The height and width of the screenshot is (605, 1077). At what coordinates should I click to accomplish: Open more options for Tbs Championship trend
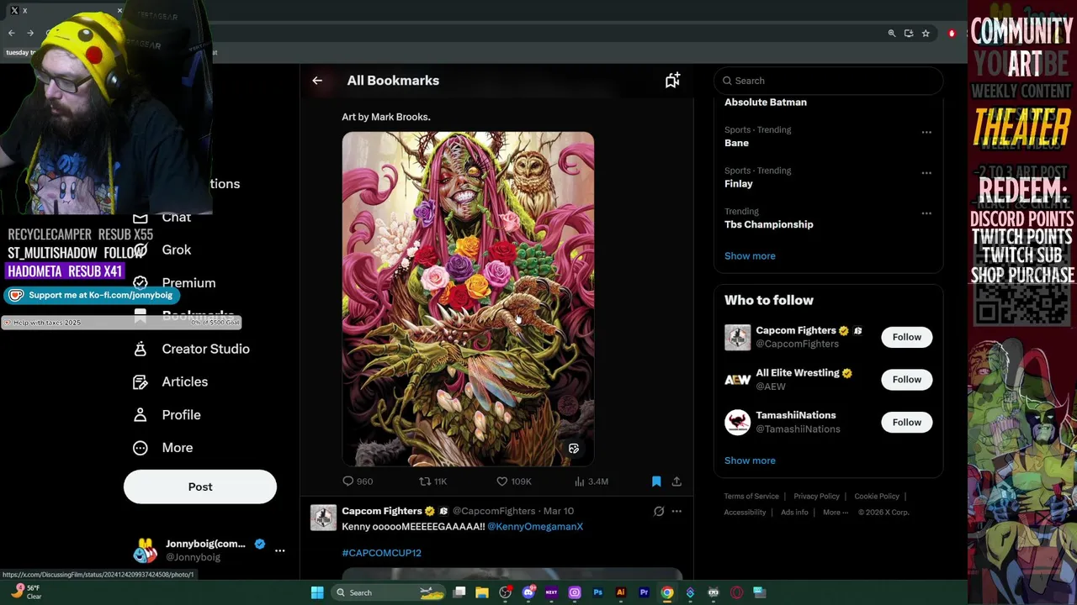pyautogui.click(x=926, y=213)
